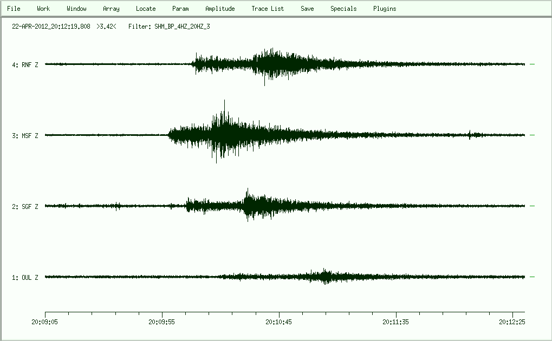Click the green end marker of RNF trace
This screenshot has height=341, width=552.
click(532, 64)
